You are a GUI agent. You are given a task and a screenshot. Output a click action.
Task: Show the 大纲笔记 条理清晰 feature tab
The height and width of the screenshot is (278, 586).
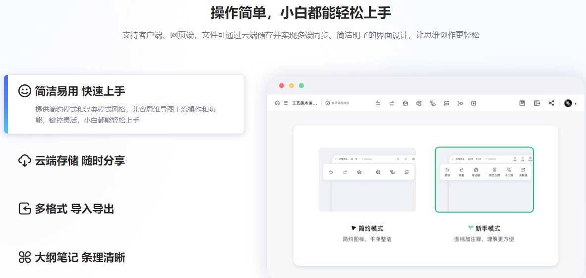point(79,257)
